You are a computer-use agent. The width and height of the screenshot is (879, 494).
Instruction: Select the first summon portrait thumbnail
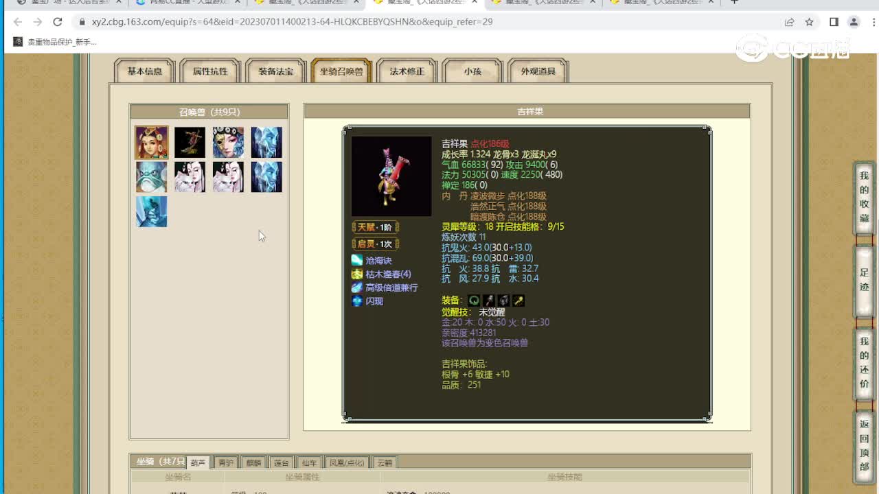click(151, 142)
